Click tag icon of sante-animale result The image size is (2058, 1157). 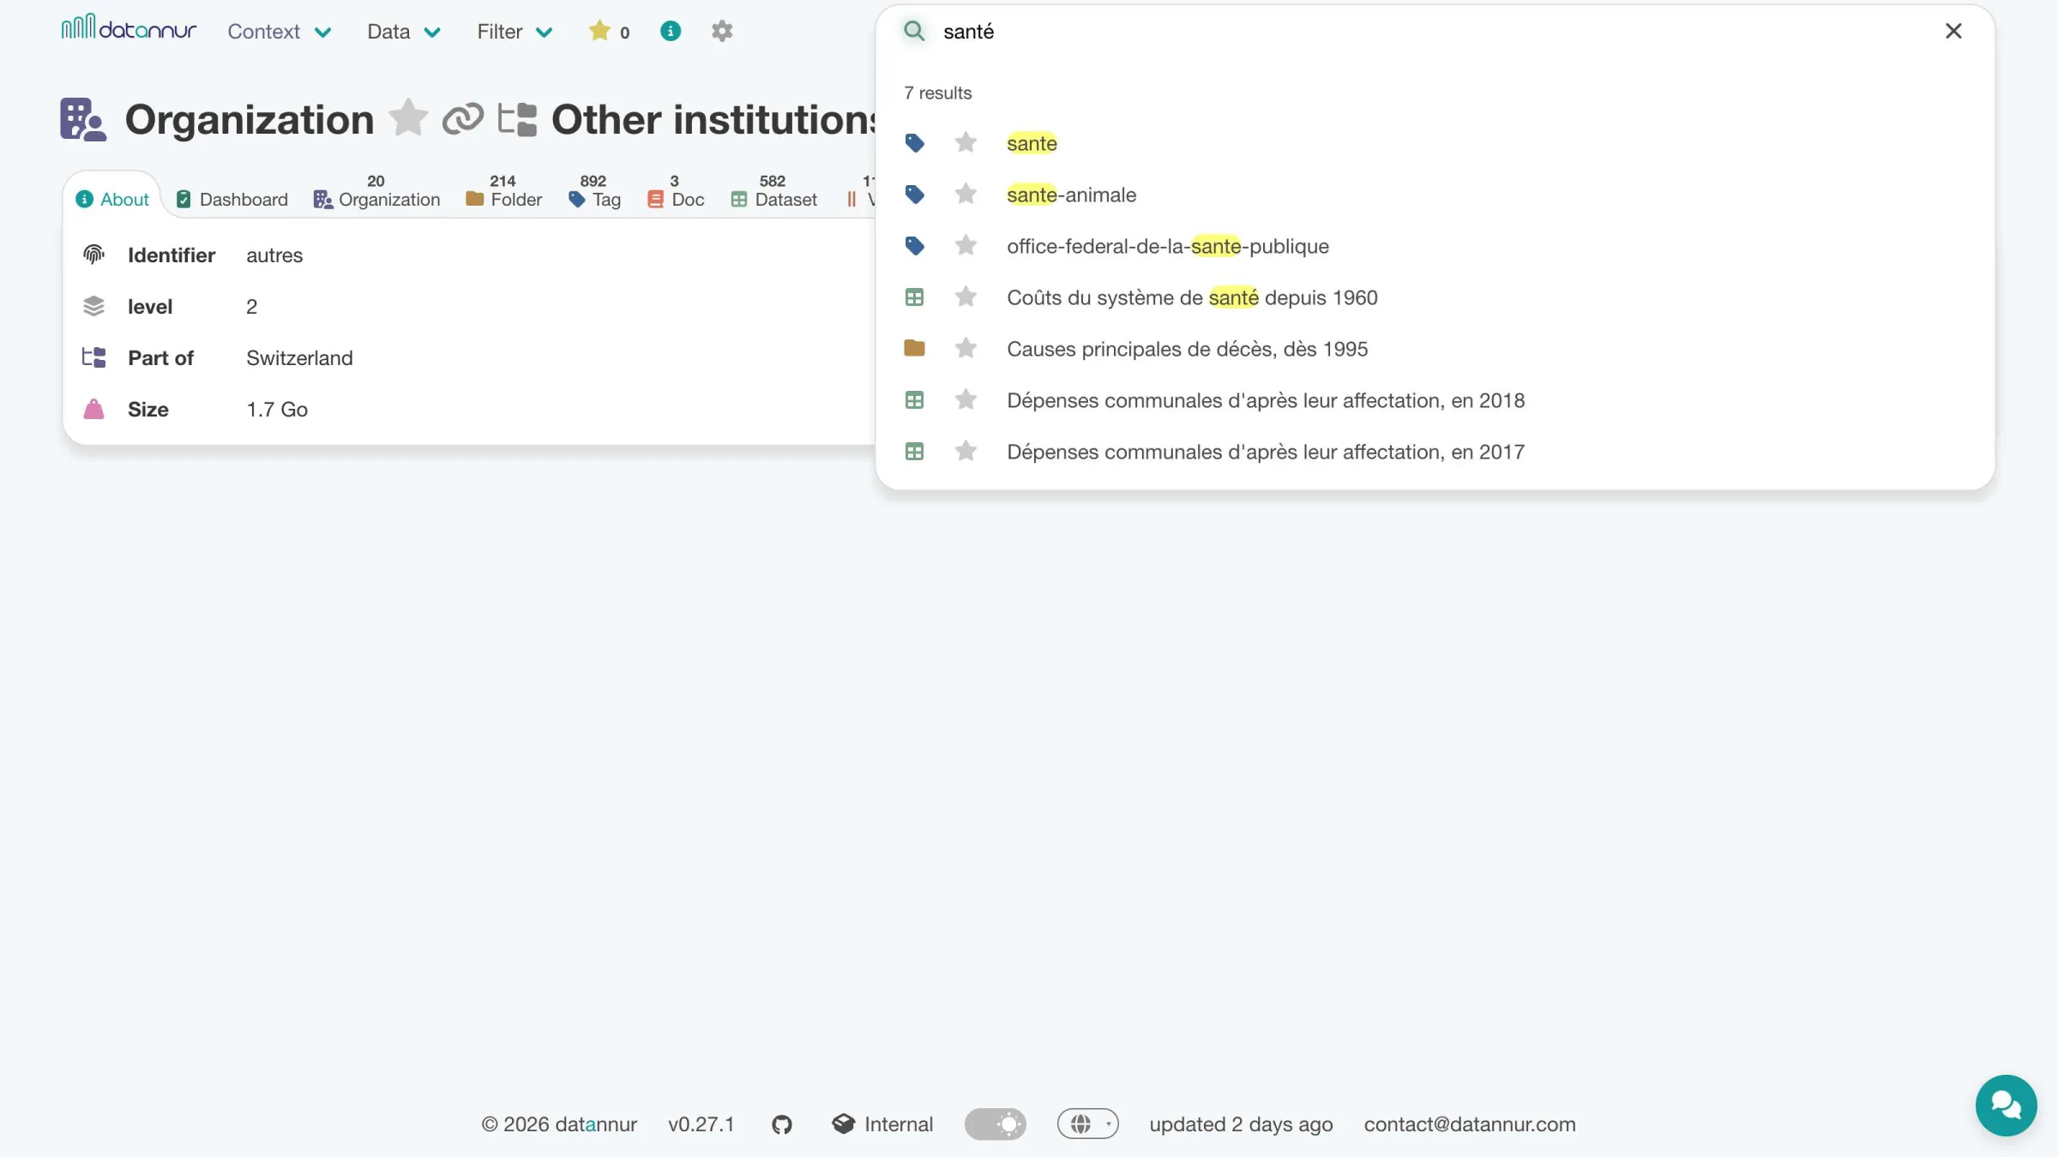point(914,195)
